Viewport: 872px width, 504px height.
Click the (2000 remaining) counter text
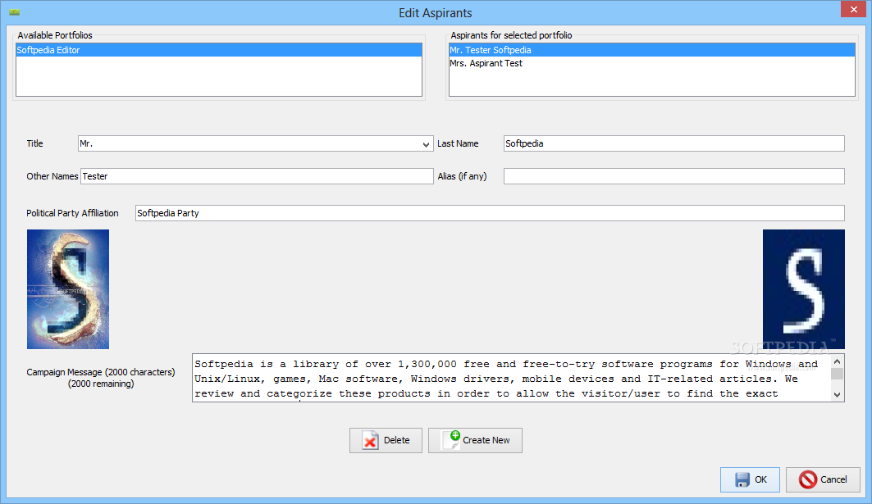(101, 384)
